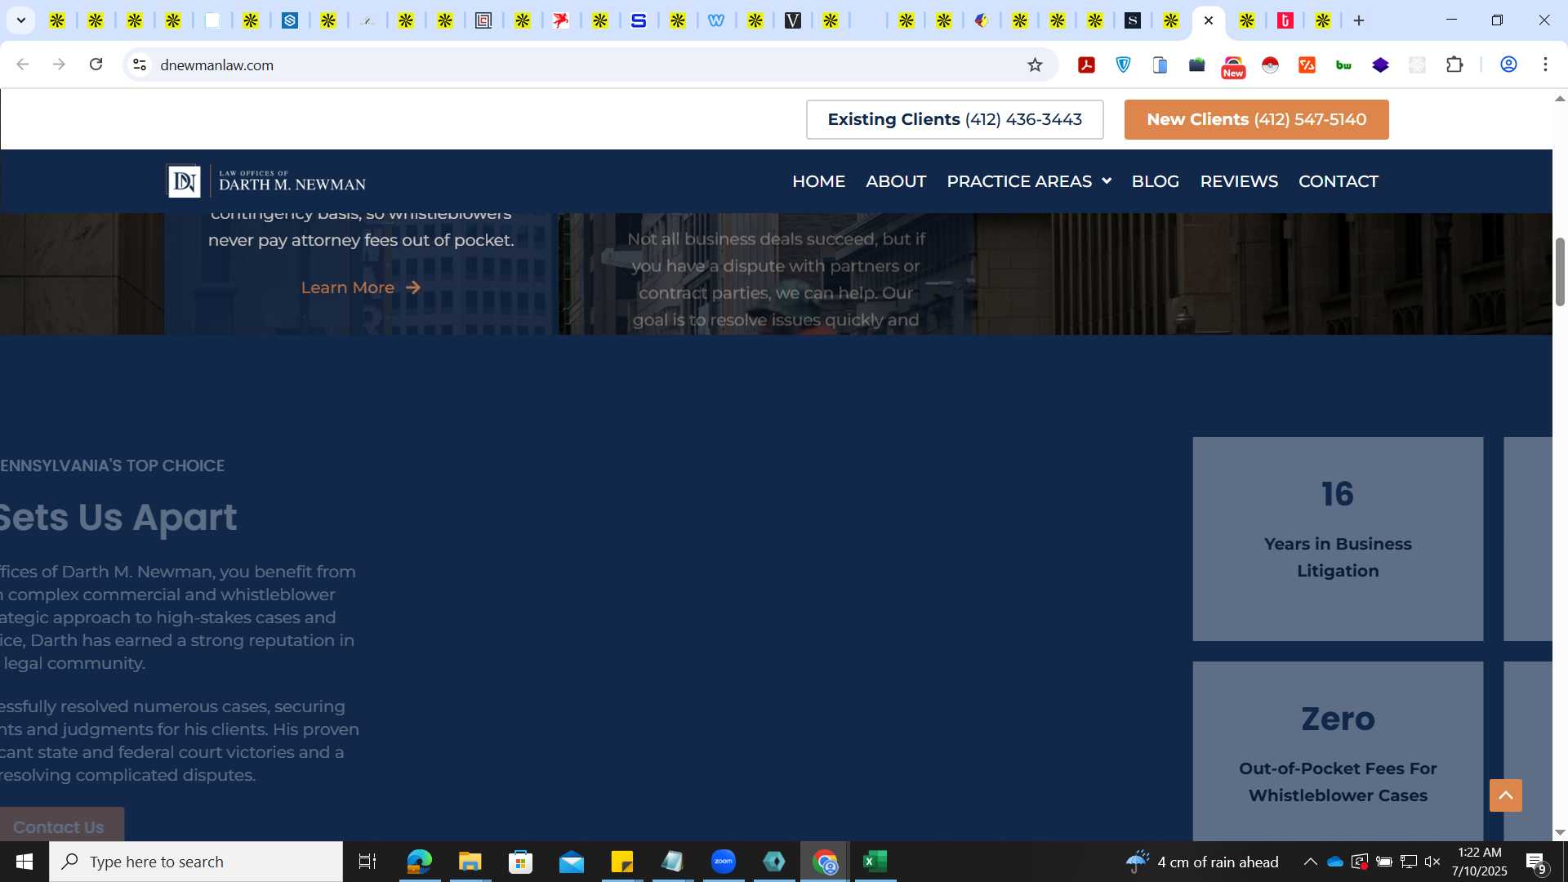Switch to the black V tab
Image resolution: width=1568 pixels, height=882 pixels.
pos(793,20)
